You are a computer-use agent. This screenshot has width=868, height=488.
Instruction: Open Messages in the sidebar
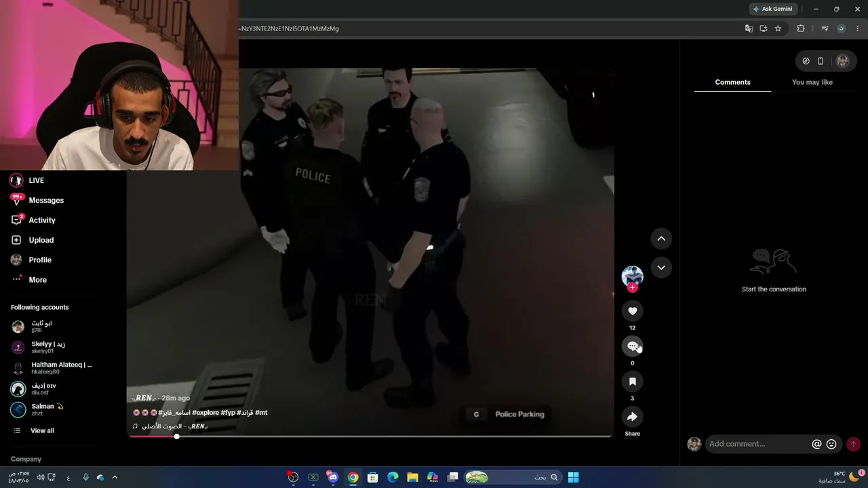(x=38, y=200)
